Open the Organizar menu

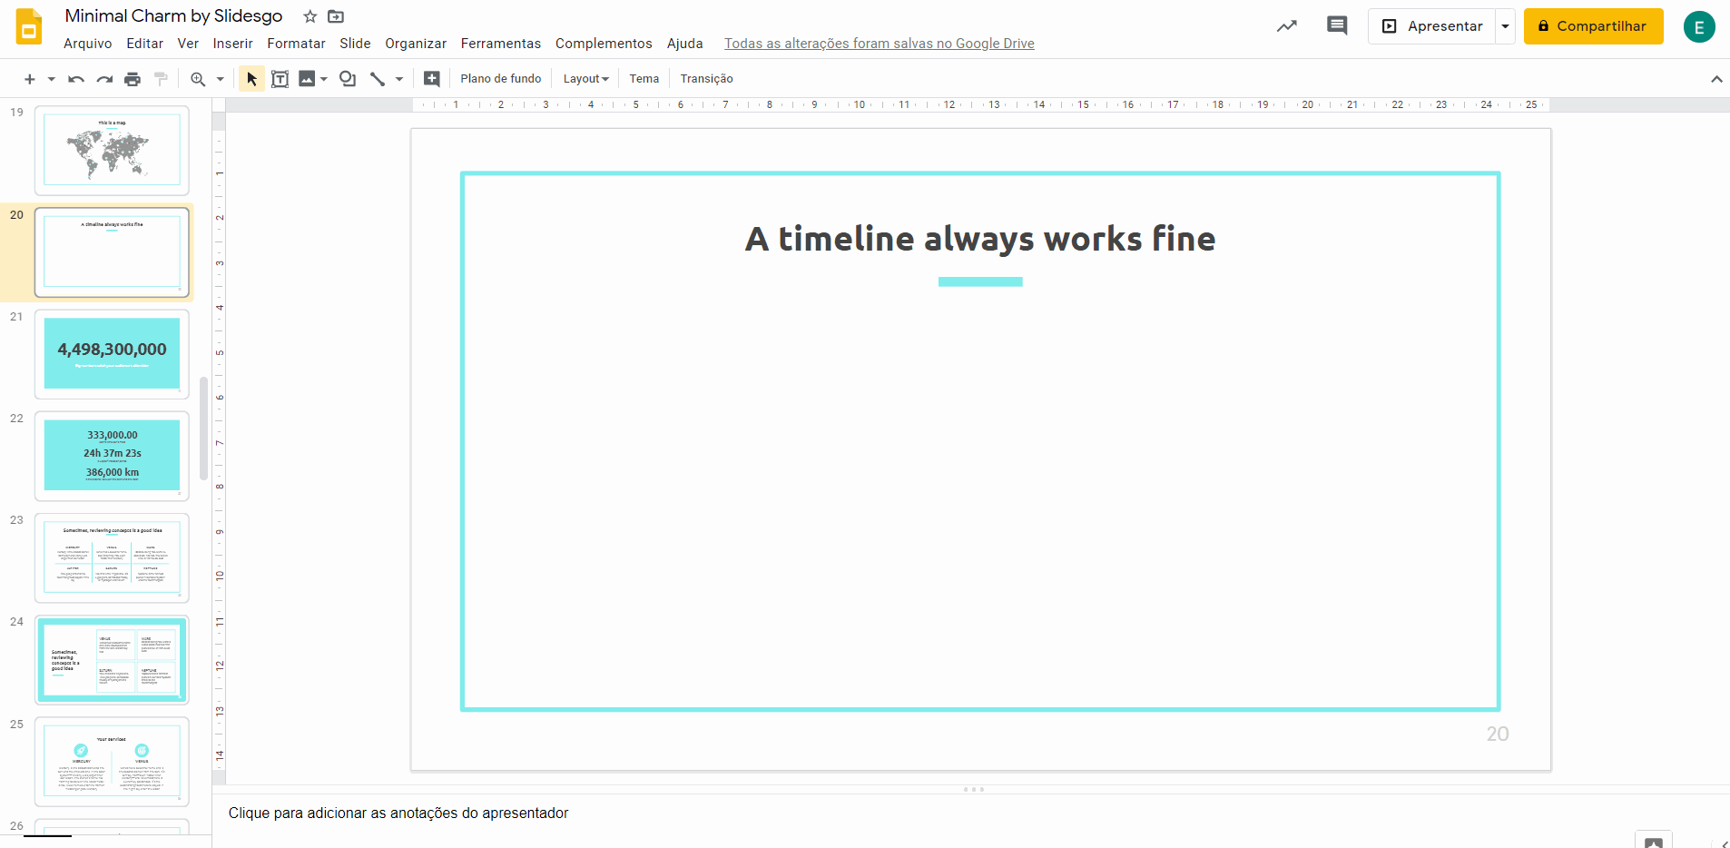[x=416, y=44]
